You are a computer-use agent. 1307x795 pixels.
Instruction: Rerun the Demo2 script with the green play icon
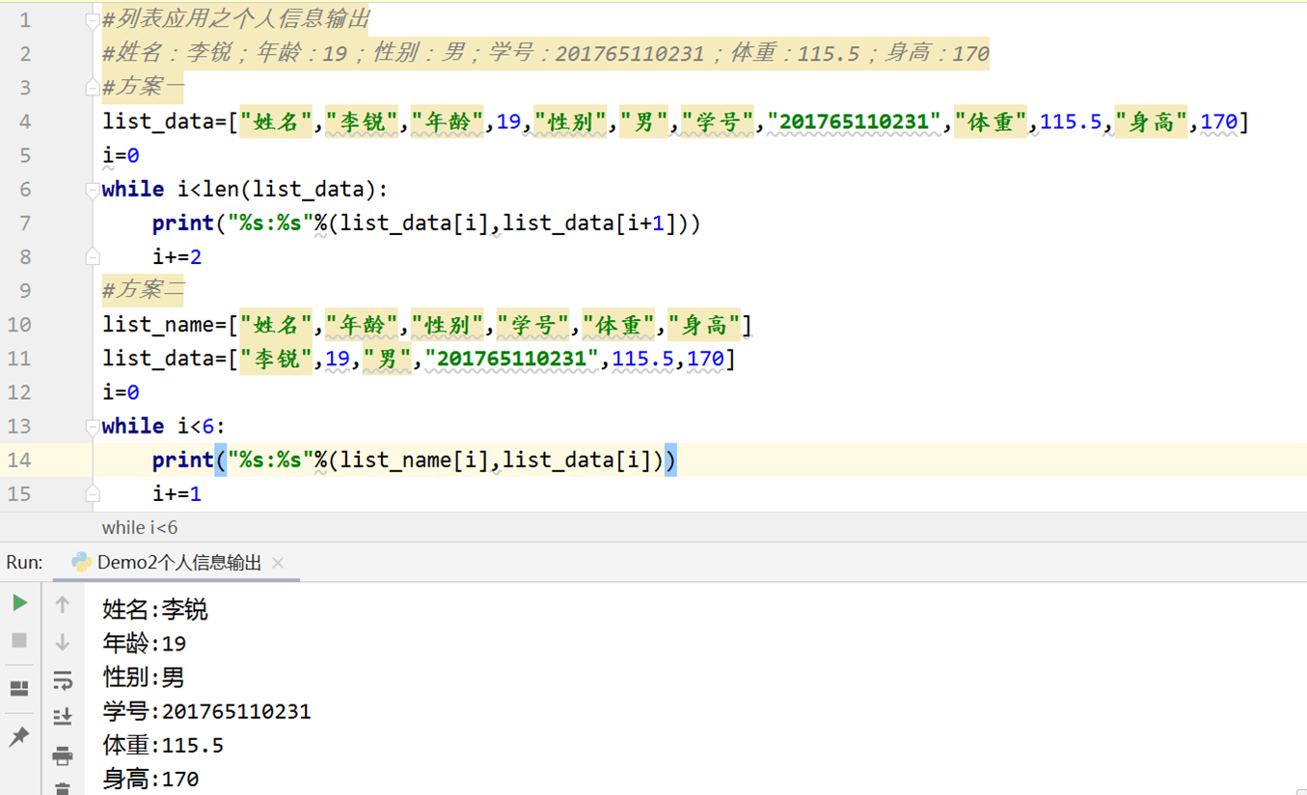pyautogui.click(x=19, y=603)
